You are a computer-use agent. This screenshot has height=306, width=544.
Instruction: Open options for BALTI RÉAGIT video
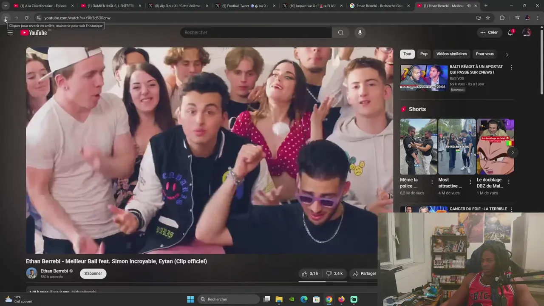click(x=511, y=68)
